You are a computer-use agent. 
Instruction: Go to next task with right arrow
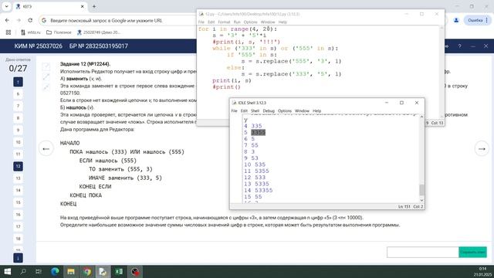click(482, 149)
